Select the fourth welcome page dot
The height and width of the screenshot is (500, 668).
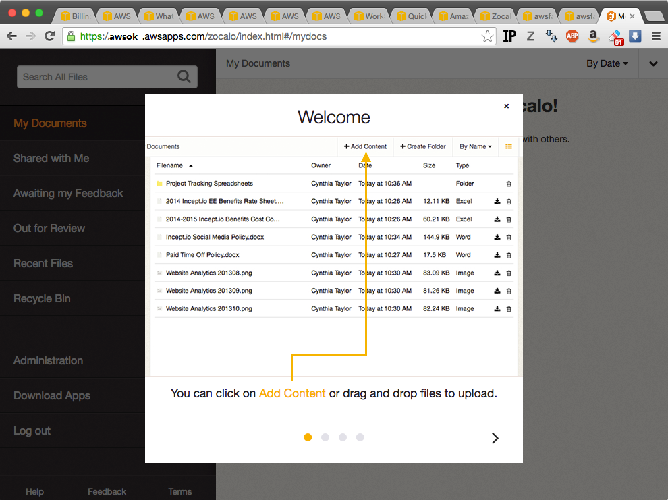360,437
